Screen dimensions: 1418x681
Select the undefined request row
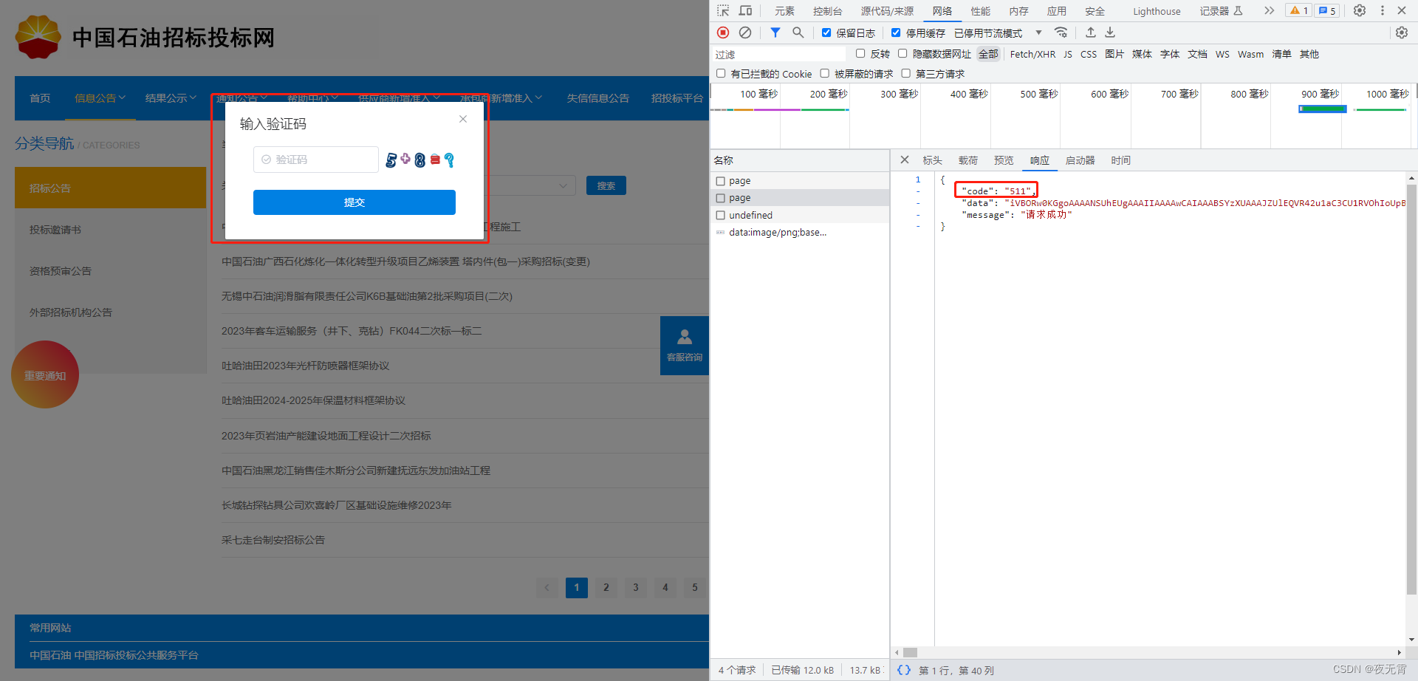pos(800,215)
